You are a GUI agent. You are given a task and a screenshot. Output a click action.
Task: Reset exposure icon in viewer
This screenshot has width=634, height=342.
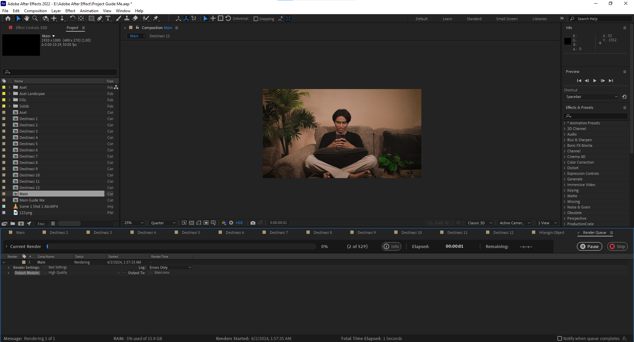point(231,223)
